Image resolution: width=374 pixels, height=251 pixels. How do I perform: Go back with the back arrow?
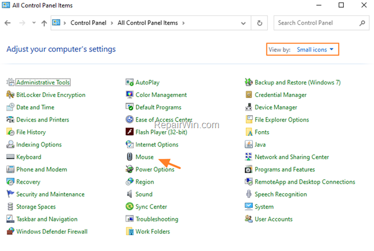coord(8,23)
